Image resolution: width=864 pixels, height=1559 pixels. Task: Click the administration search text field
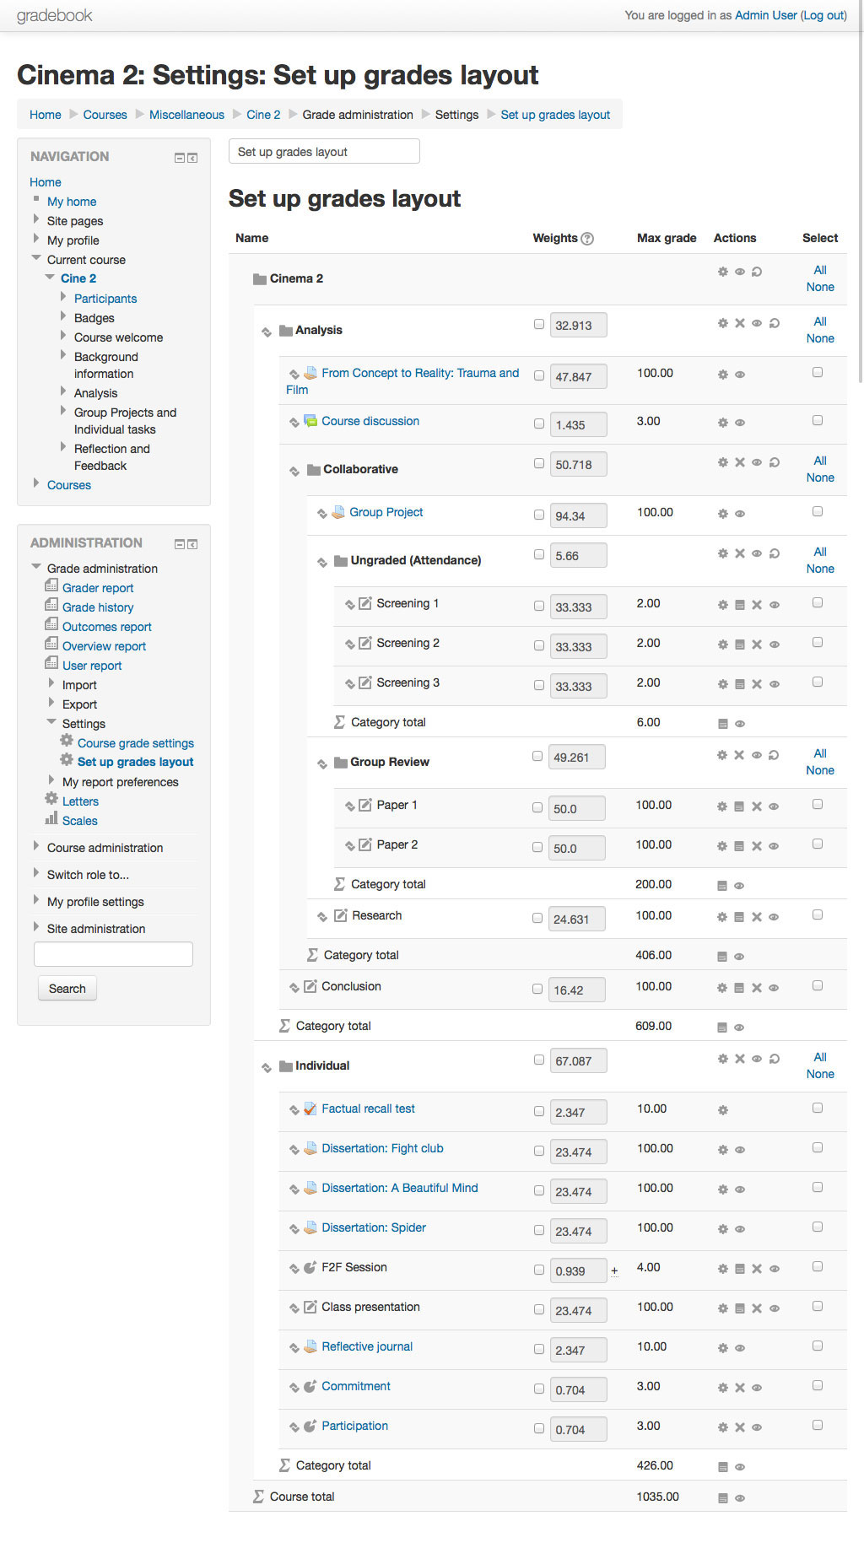pos(113,954)
